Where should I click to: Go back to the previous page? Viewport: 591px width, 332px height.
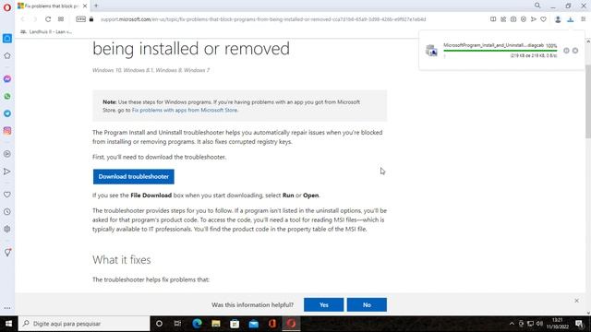[x=22, y=19]
